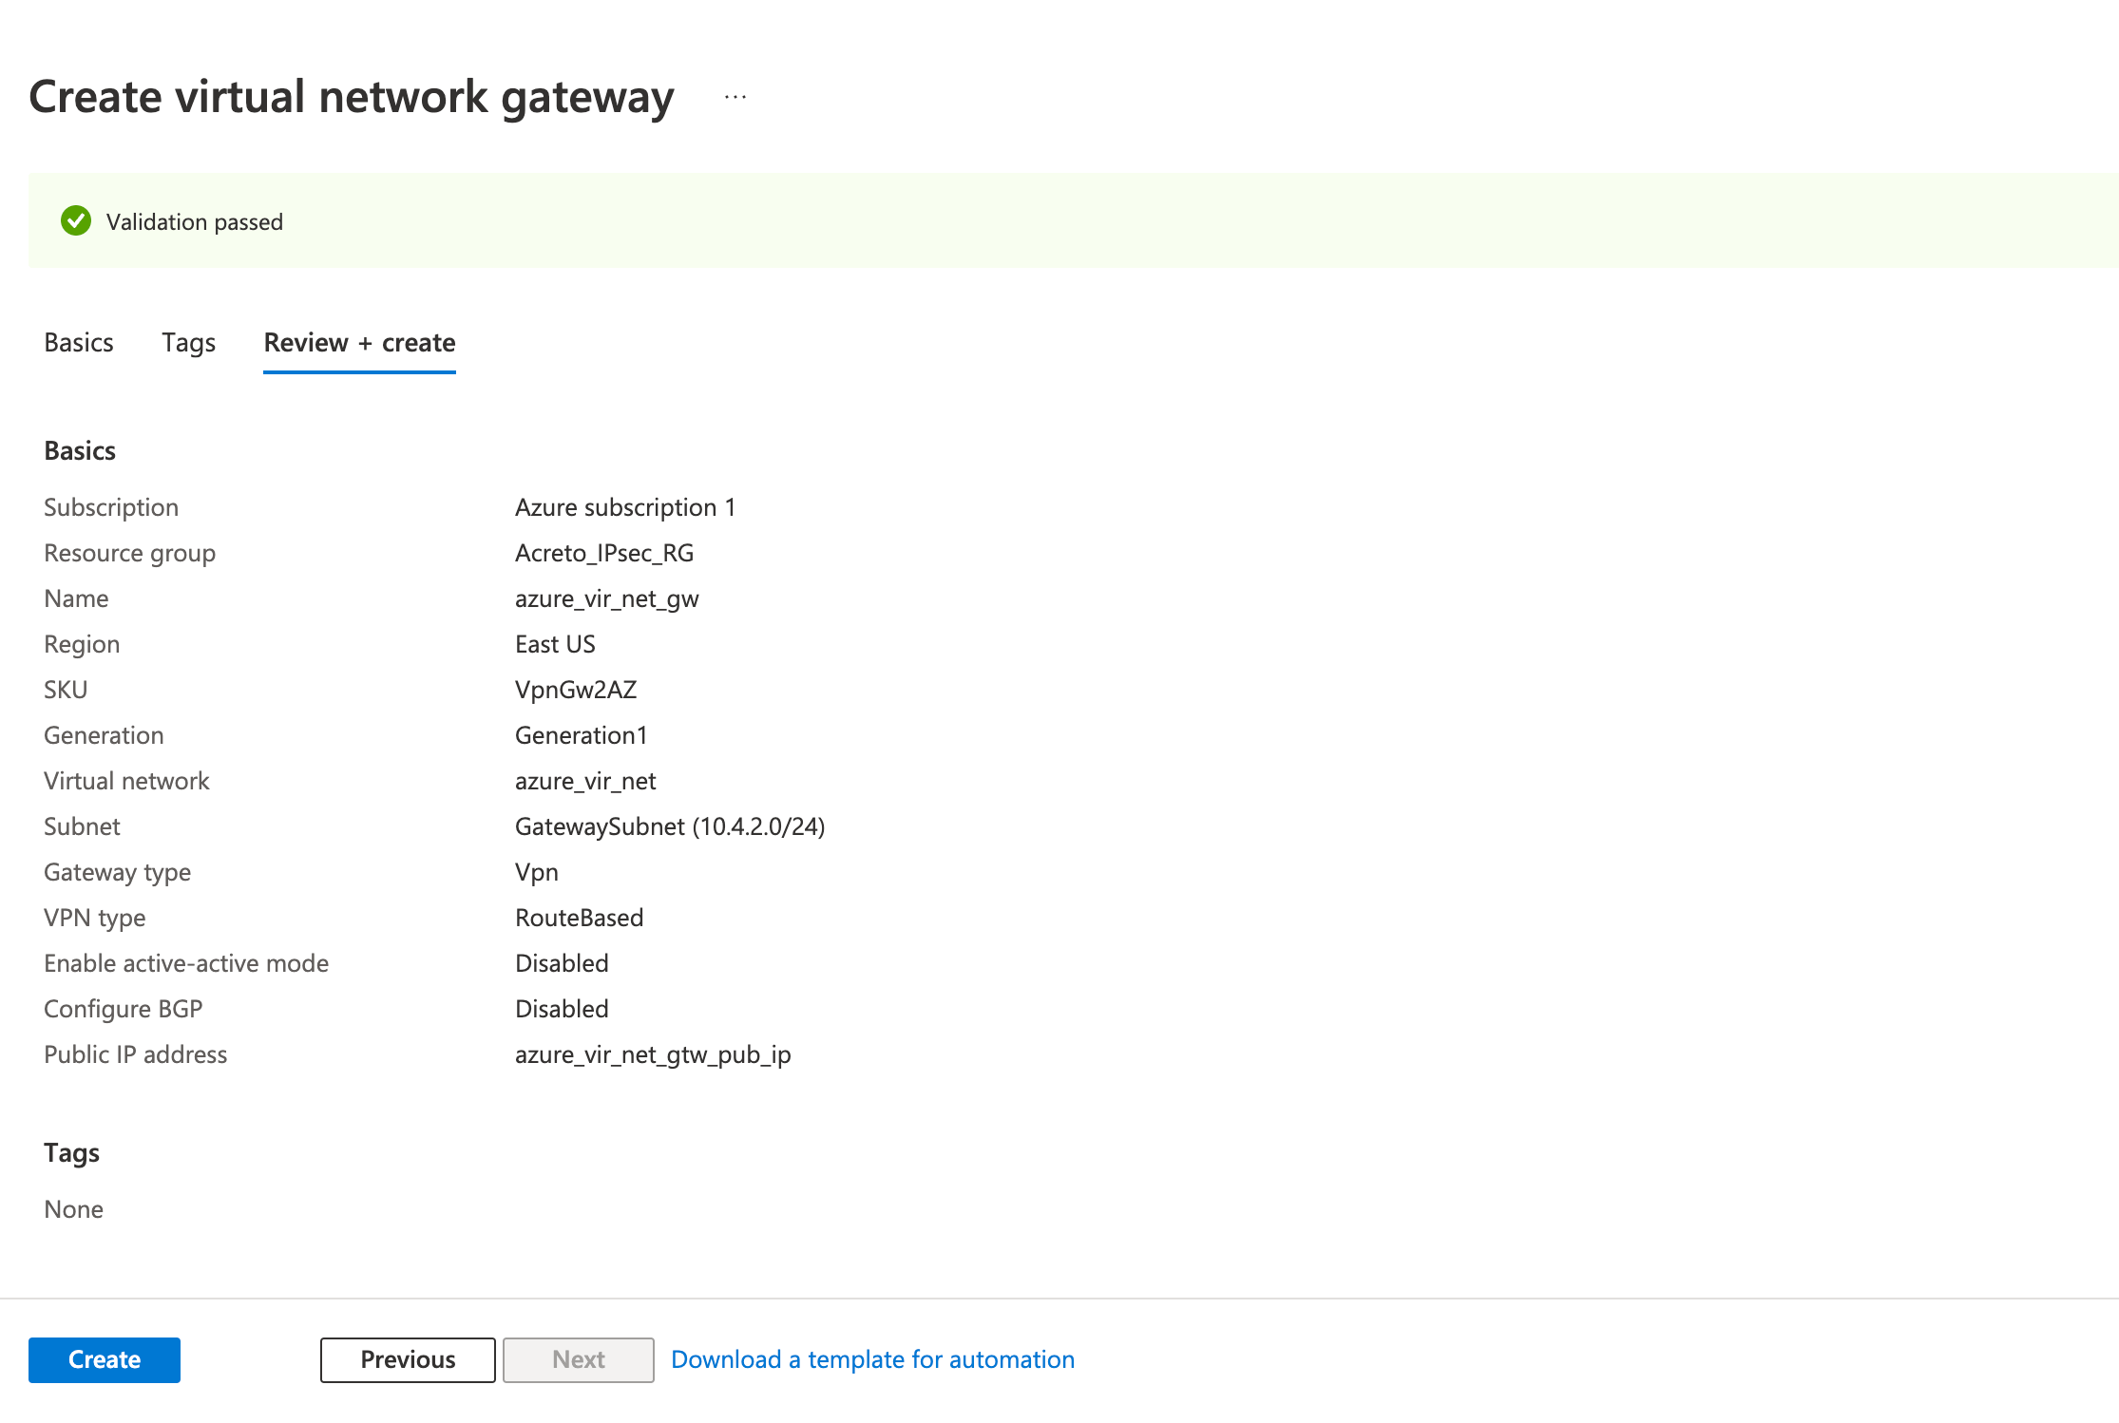2119x1423 pixels.
Task: Click the Validation passed message text
Action: pyautogui.click(x=195, y=221)
